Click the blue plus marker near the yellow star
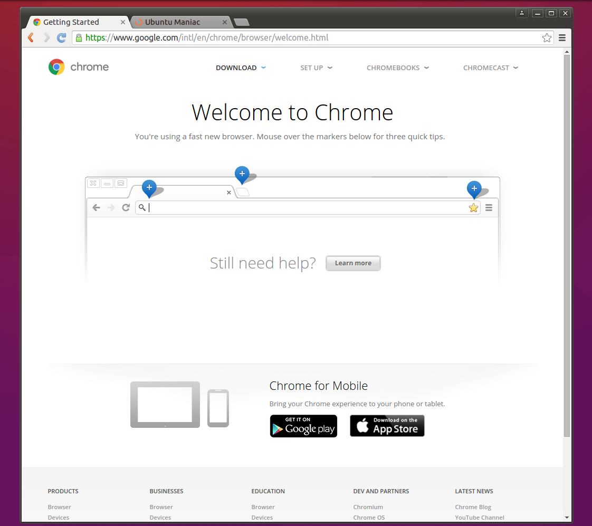 pos(474,189)
